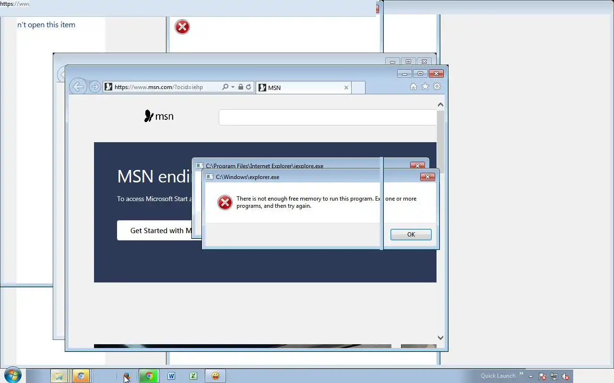Maximize the background Internet Explorer window
The width and height of the screenshot is (614, 383).
pos(408,61)
